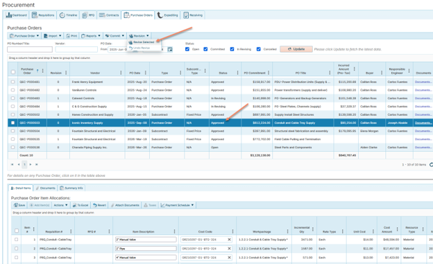Open PO Commitment column options menu
Screen dimensions: 433x264
pyautogui.click(x=269, y=73)
